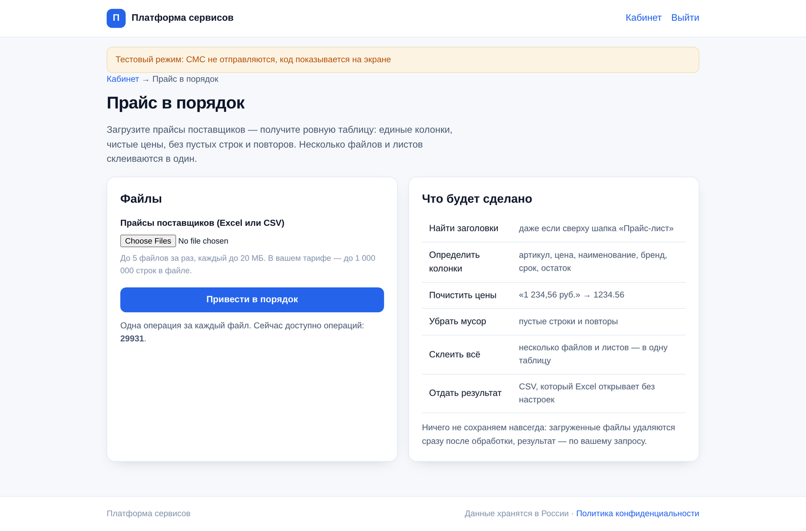This screenshot has width=806, height=531.
Task: Click the blue П logo icon
Action: coord(116,18)
